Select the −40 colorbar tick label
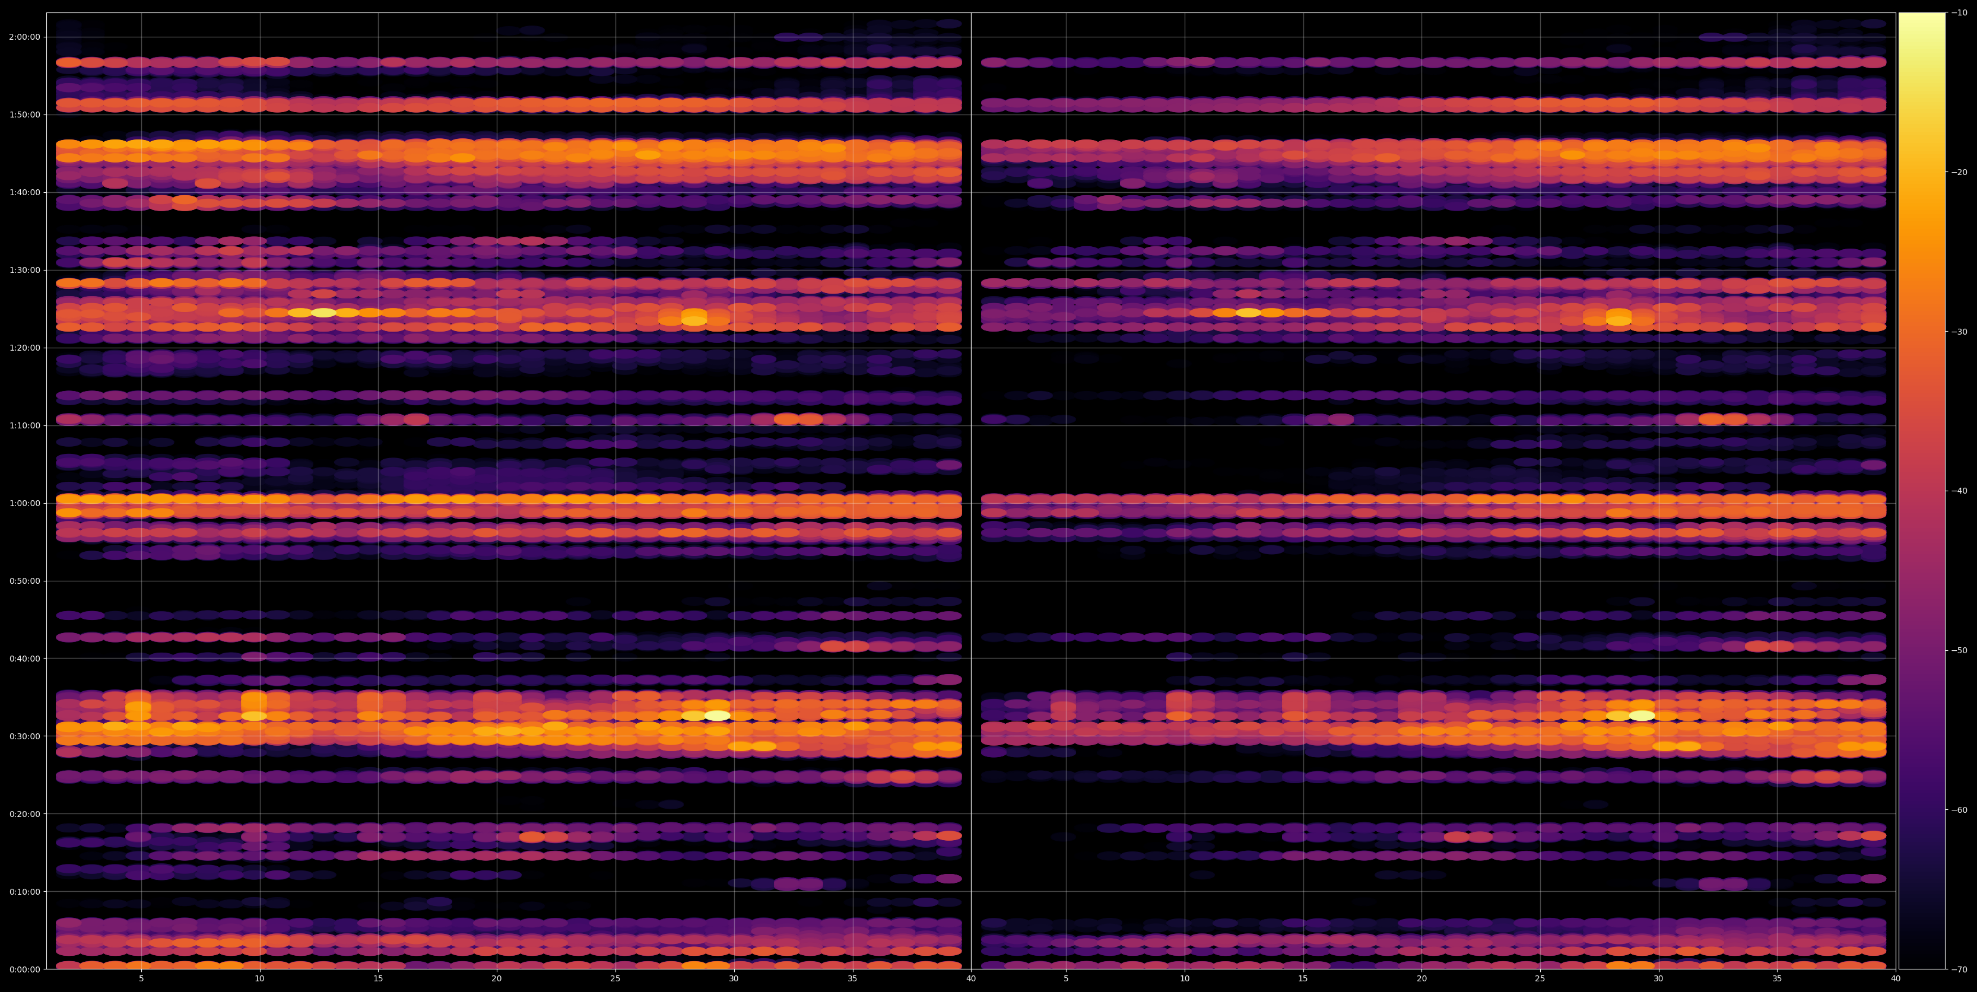This screenshot has height=992, width=1977. coord(1959,491)
